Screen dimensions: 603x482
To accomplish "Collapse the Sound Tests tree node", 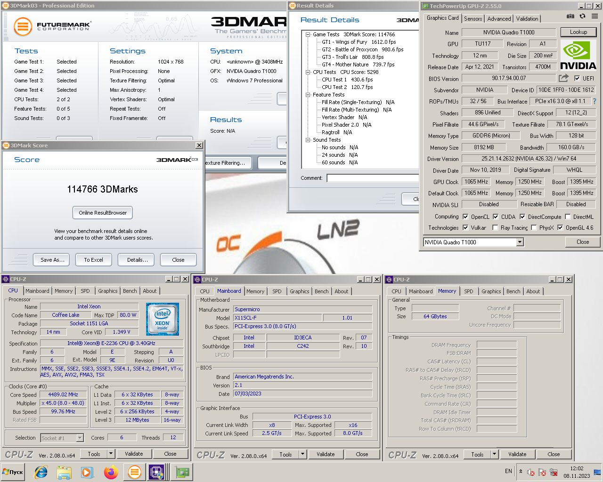I will point(308,140).
